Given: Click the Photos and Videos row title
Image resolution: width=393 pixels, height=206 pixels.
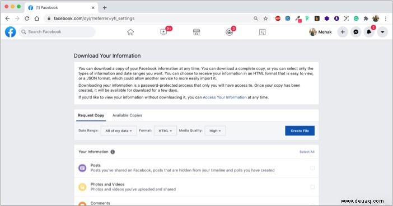Looking at the screenshot, I should (107, 184).
